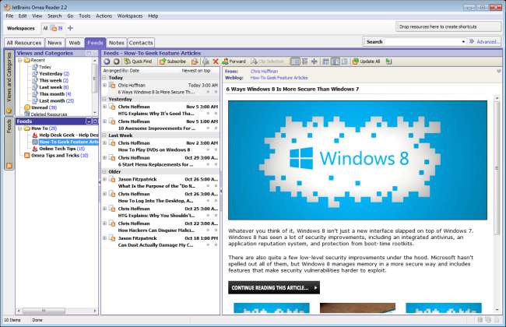Toggle the item list view mode icon
The image size is (506, 327).
coord(295,62)
